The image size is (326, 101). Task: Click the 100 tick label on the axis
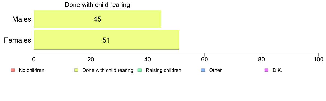(x=318, y=59)
